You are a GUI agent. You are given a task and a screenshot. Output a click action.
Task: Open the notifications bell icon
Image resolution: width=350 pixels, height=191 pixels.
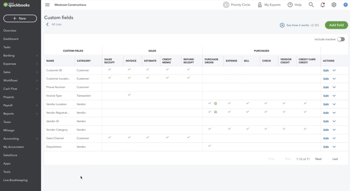323,5
